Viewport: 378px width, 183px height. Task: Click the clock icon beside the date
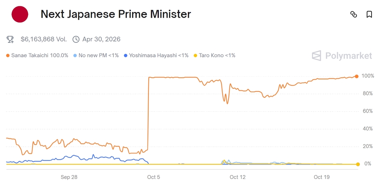tap(76, 39)
